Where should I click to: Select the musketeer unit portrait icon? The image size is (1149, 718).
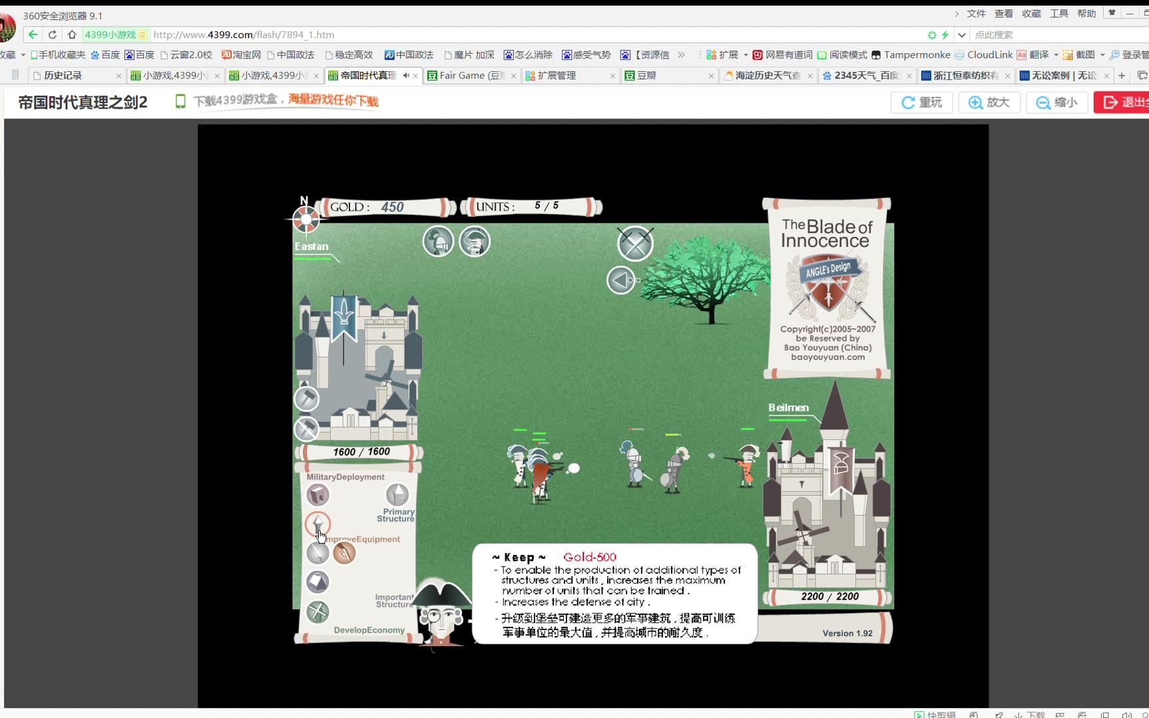(475, 241)
